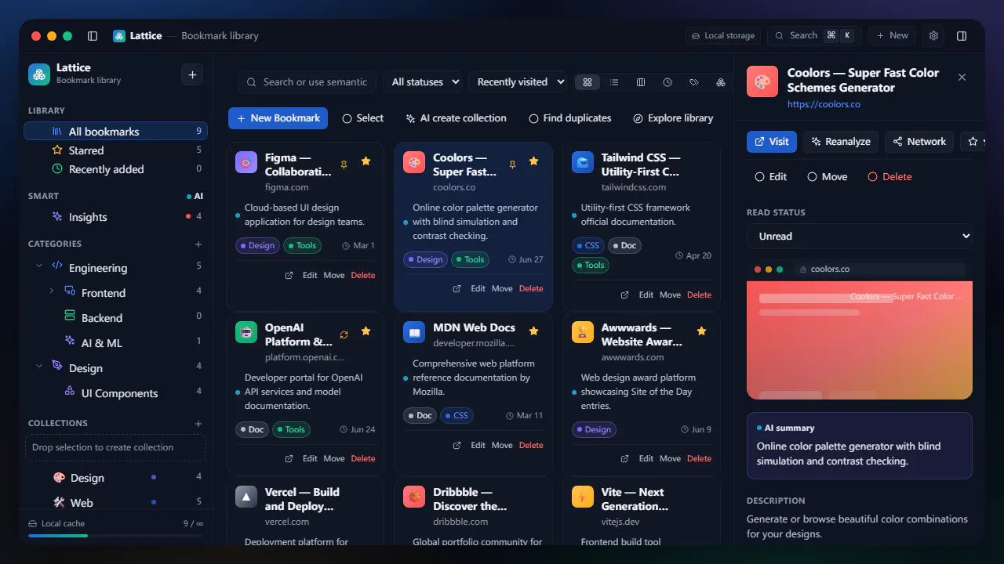Viewport: 1004px width, 564px height.
Task: Click the Visit button
Action: click(x=772, y=142)
